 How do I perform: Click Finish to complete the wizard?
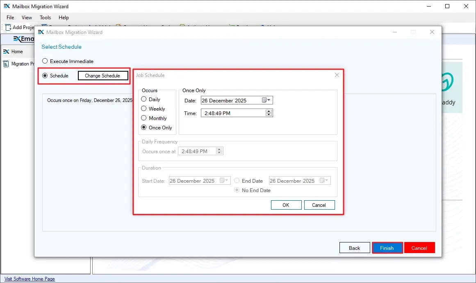click(387, 247)
